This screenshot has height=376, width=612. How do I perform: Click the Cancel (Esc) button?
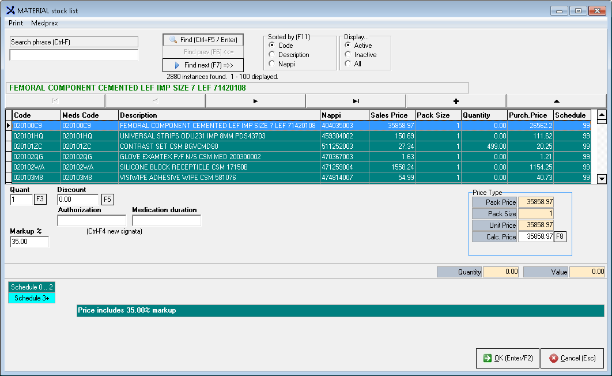(x=572, y=358)
